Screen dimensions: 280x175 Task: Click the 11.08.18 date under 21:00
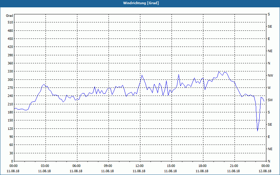(x=233, y=171)
